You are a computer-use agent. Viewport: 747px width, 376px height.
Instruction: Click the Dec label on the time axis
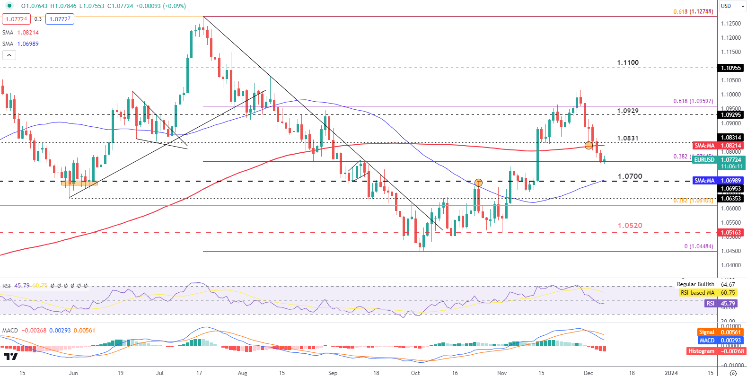tap(588, 373)
